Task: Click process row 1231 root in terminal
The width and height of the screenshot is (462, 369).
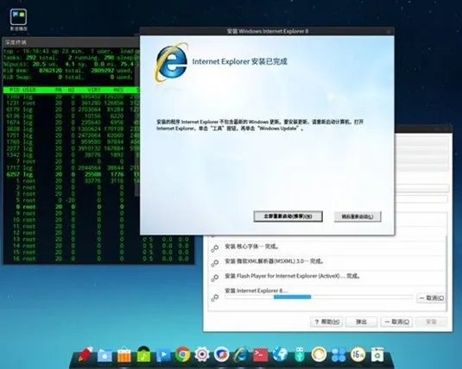Action: click(72, 103)
